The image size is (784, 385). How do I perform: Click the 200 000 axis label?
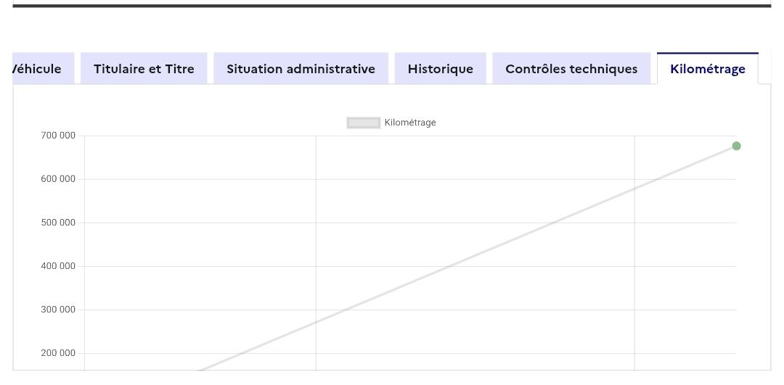pos(58,353)
